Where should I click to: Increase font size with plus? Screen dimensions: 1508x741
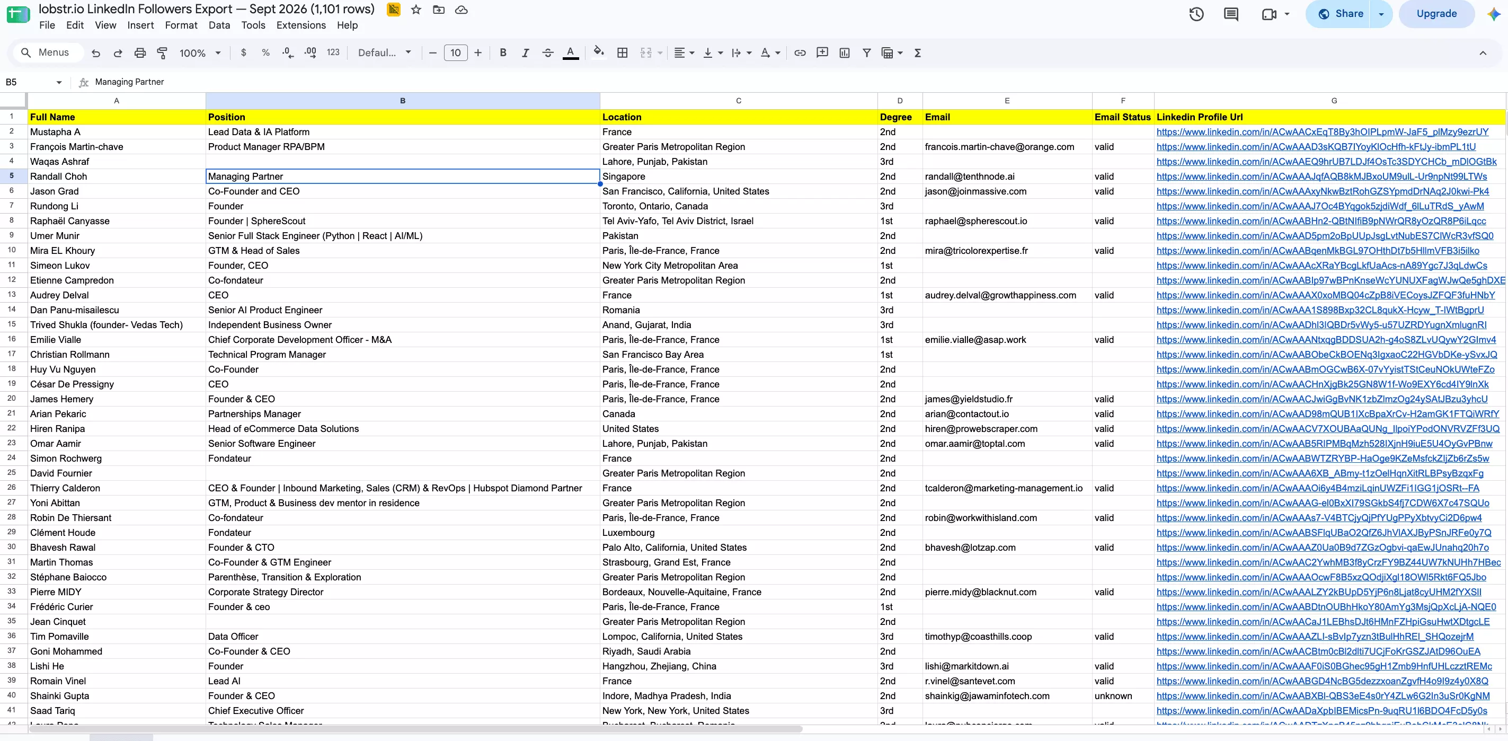tap(478, 52)
